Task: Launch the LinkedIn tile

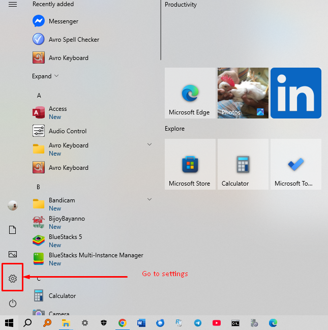Action: tap(296, 93)
